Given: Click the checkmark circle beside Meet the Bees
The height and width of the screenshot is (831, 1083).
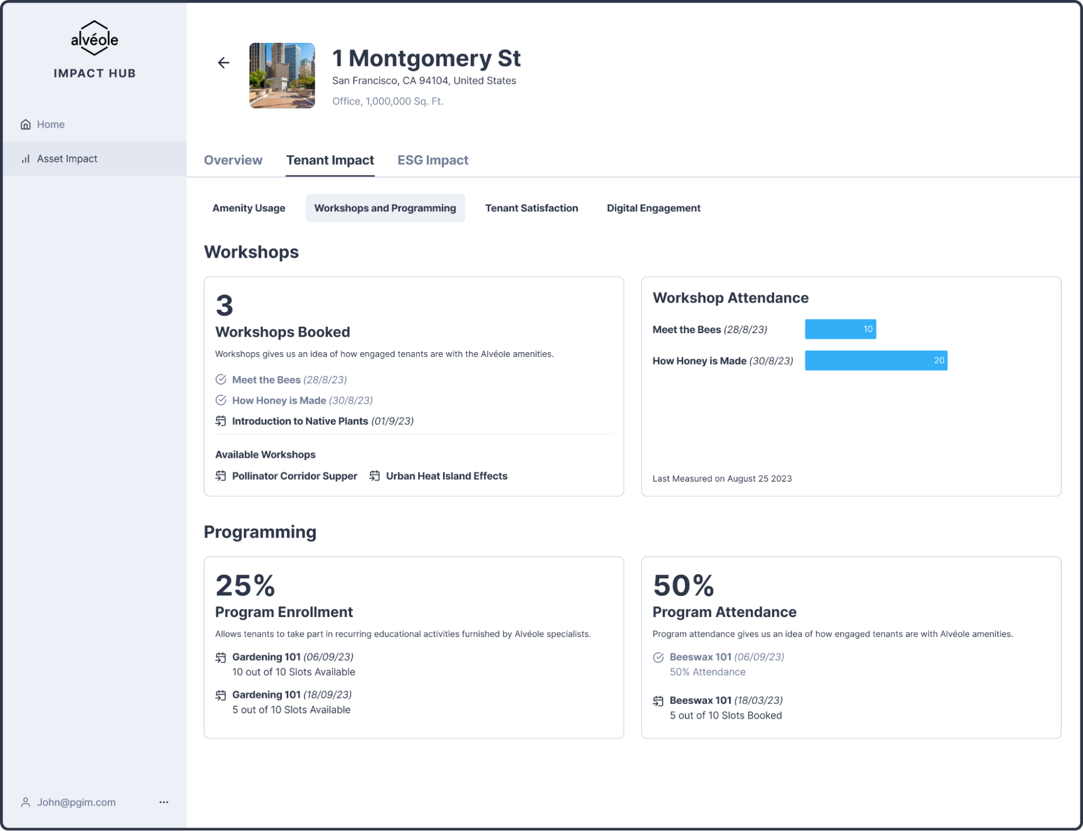Looking at the screenshot, I should 221,380.
